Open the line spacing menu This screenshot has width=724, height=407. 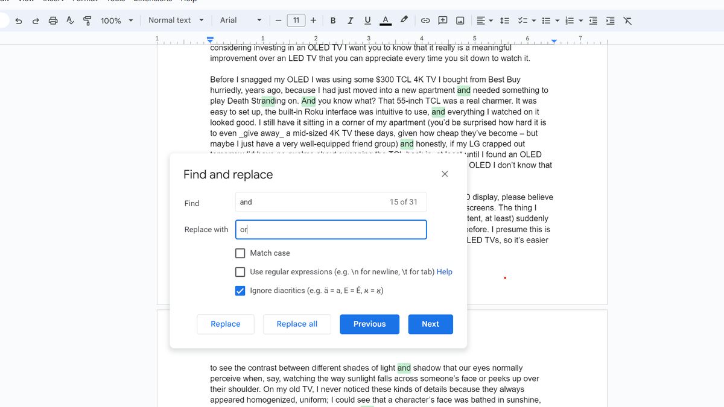tap(504, 20)
